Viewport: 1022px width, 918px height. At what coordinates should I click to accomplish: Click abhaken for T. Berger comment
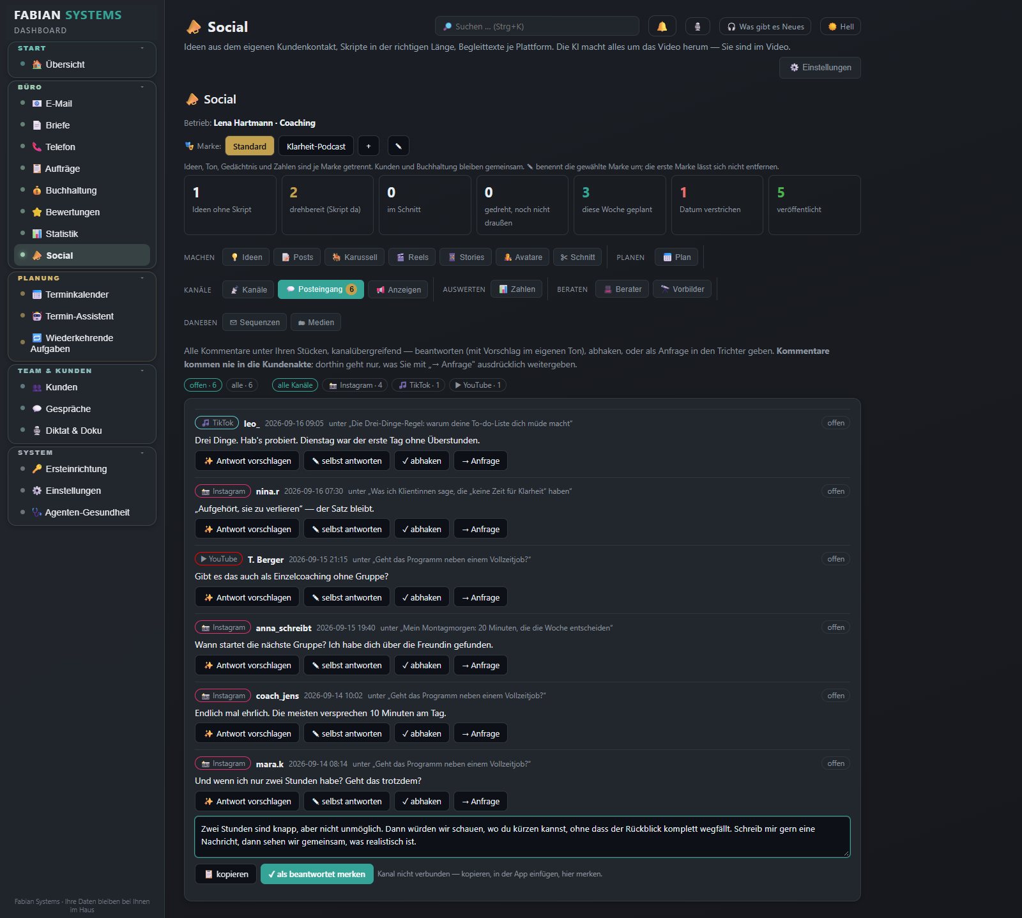pos(422,597)
